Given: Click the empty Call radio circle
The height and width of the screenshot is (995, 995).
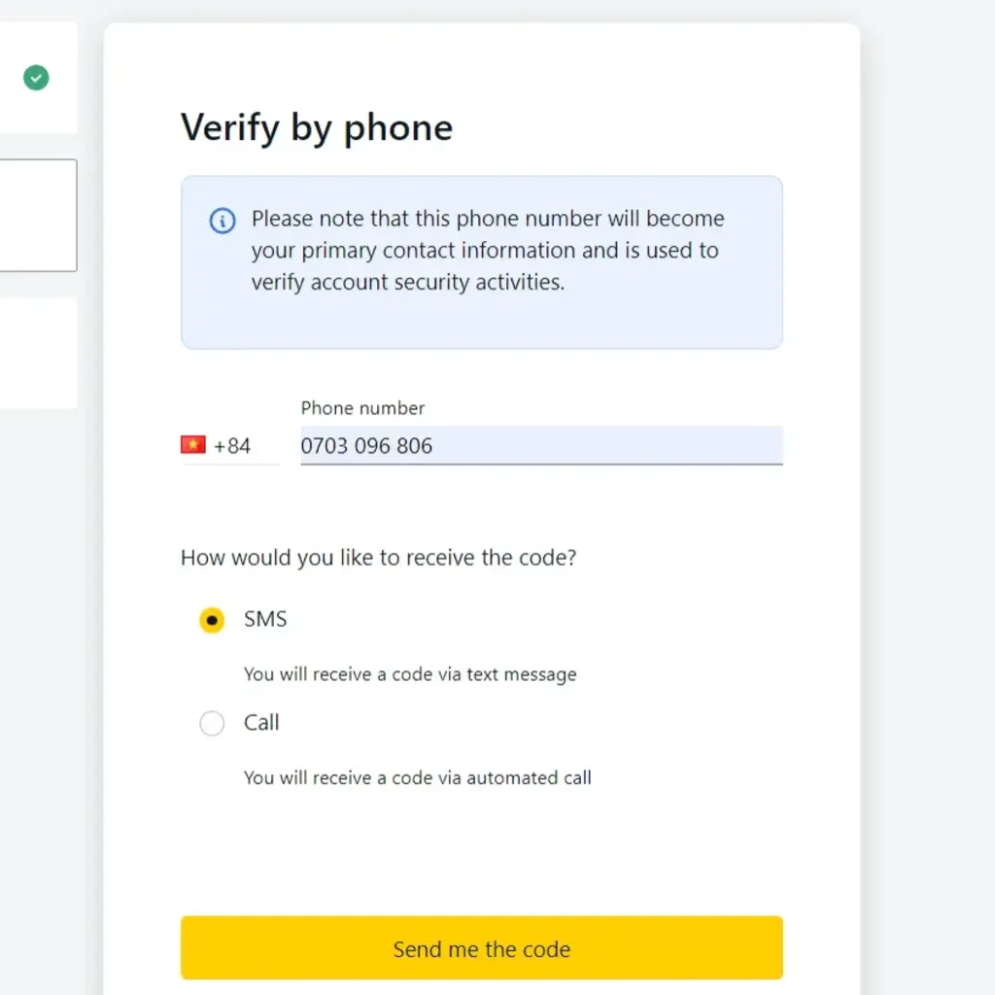Looking at the screenshot, I should 211,723.
